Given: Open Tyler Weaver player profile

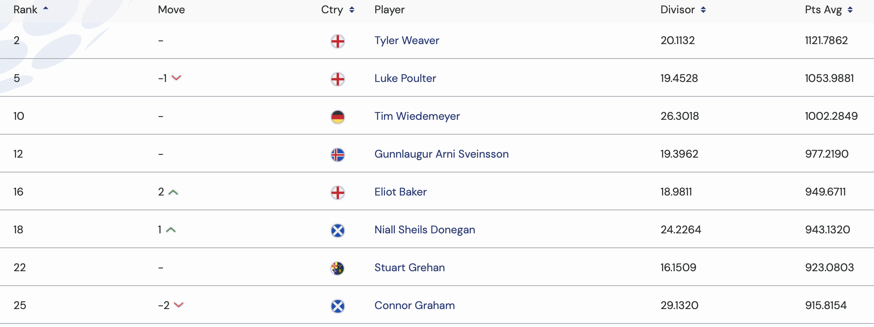Looking at the screenshot, I should pos(407,41).
